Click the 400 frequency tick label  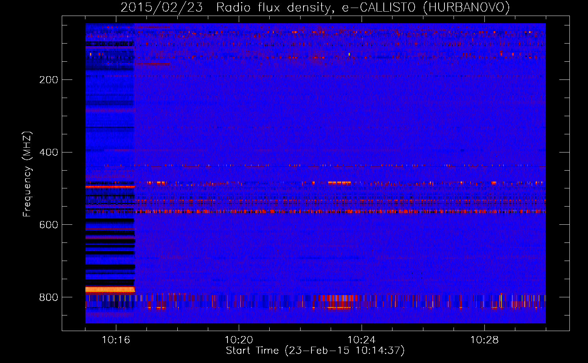(x=49, y=152)
